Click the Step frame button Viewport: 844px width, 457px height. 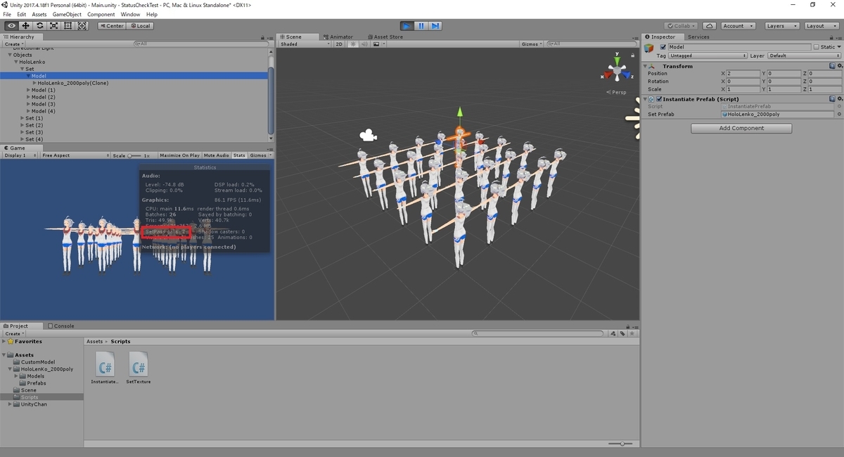point(435,26)
